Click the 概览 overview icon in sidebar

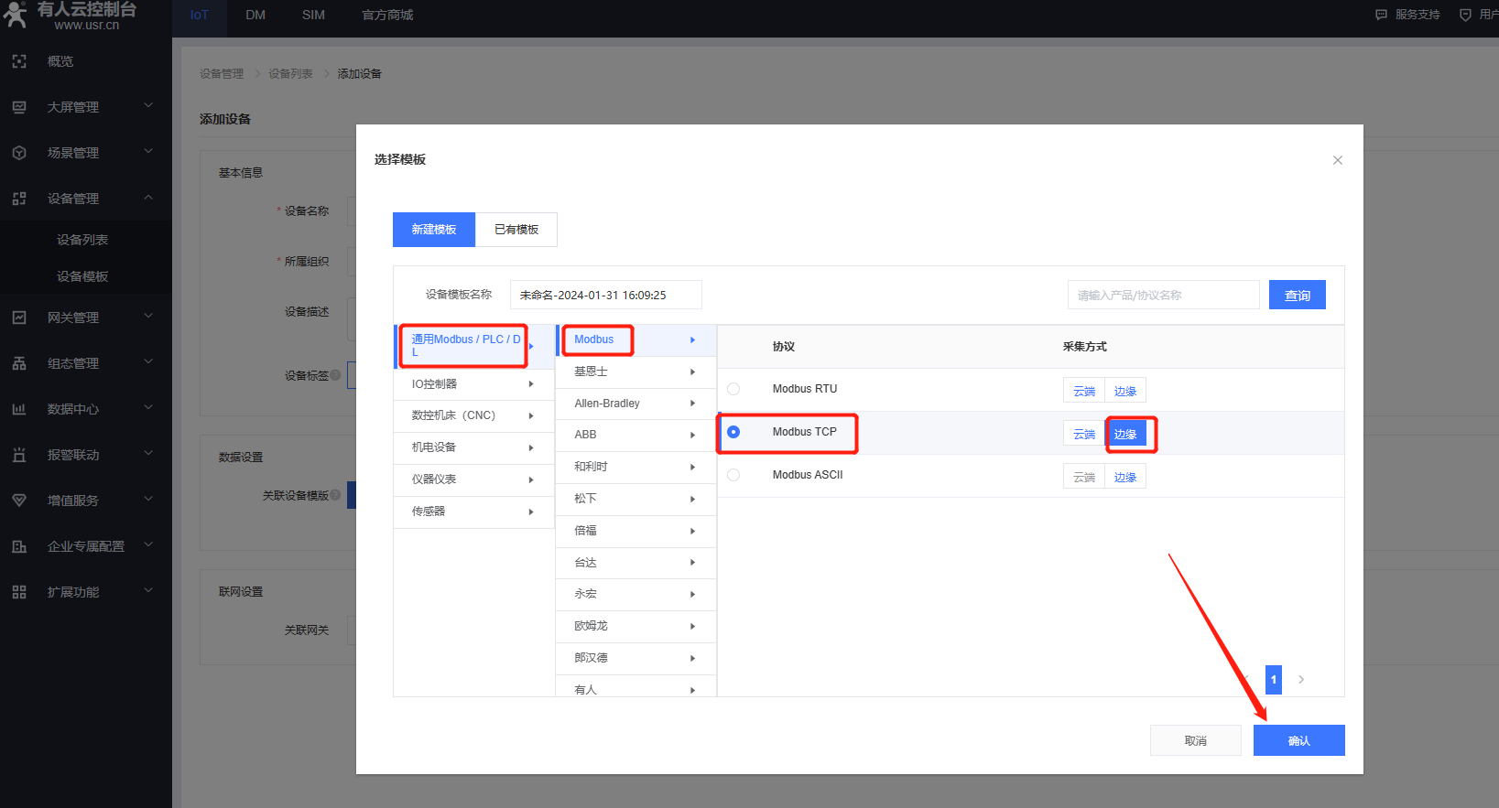(19, 61)
